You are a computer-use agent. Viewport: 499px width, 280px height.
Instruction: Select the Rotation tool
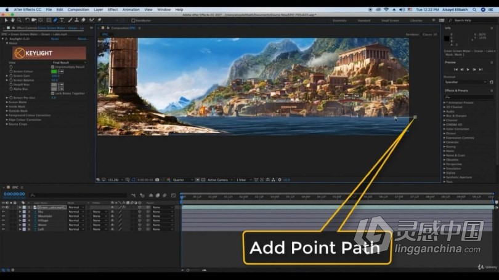pos(27,20)
